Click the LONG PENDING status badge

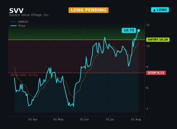click(88, 10)
